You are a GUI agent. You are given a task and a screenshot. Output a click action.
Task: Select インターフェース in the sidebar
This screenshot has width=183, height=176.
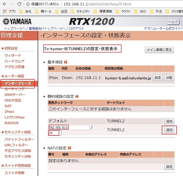coord(18,84)
